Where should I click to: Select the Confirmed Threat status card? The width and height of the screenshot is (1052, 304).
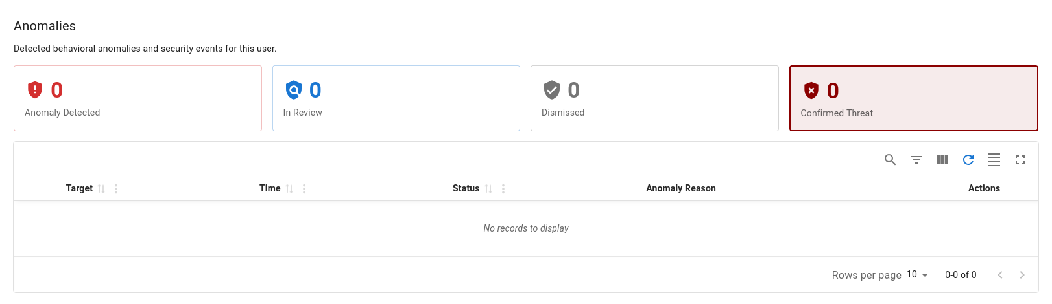tap(913, 98)
